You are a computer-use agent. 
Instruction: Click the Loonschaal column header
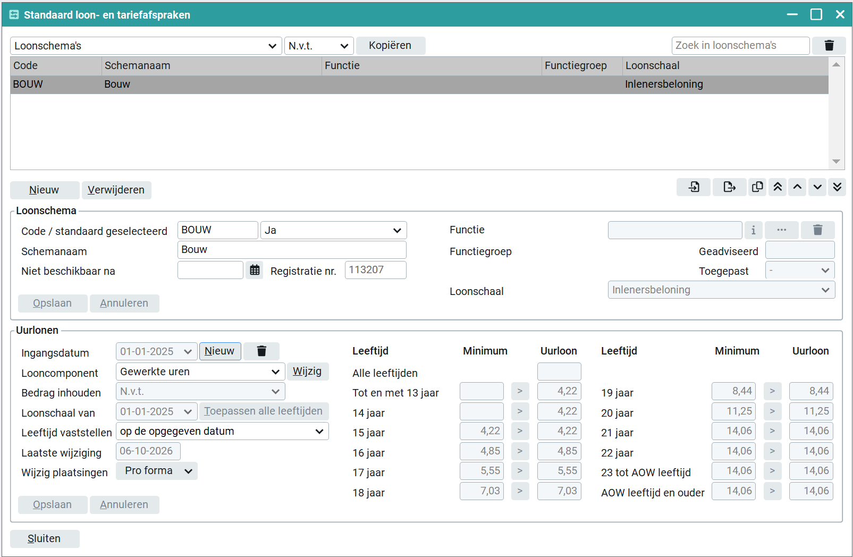(725, 66)
